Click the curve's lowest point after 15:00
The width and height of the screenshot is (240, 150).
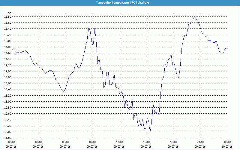click(x=150, y=132)
